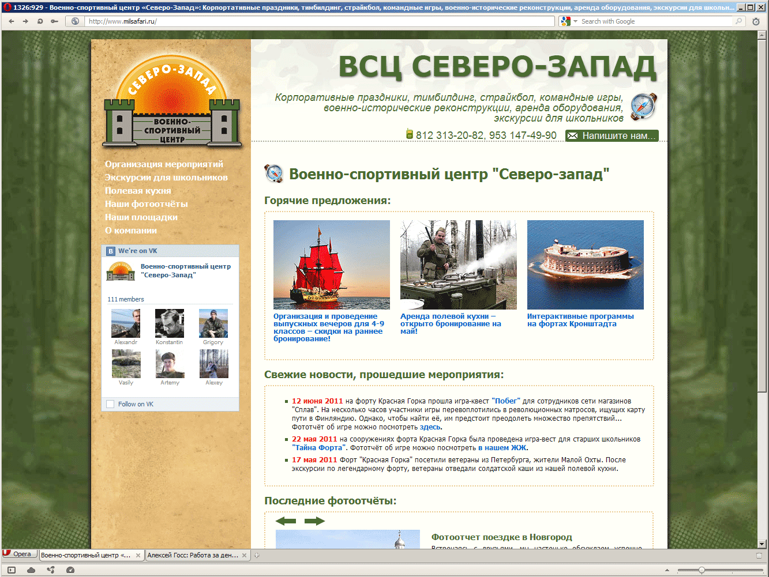Open Организация мероприятий menu item

click(x=164, y=164)
